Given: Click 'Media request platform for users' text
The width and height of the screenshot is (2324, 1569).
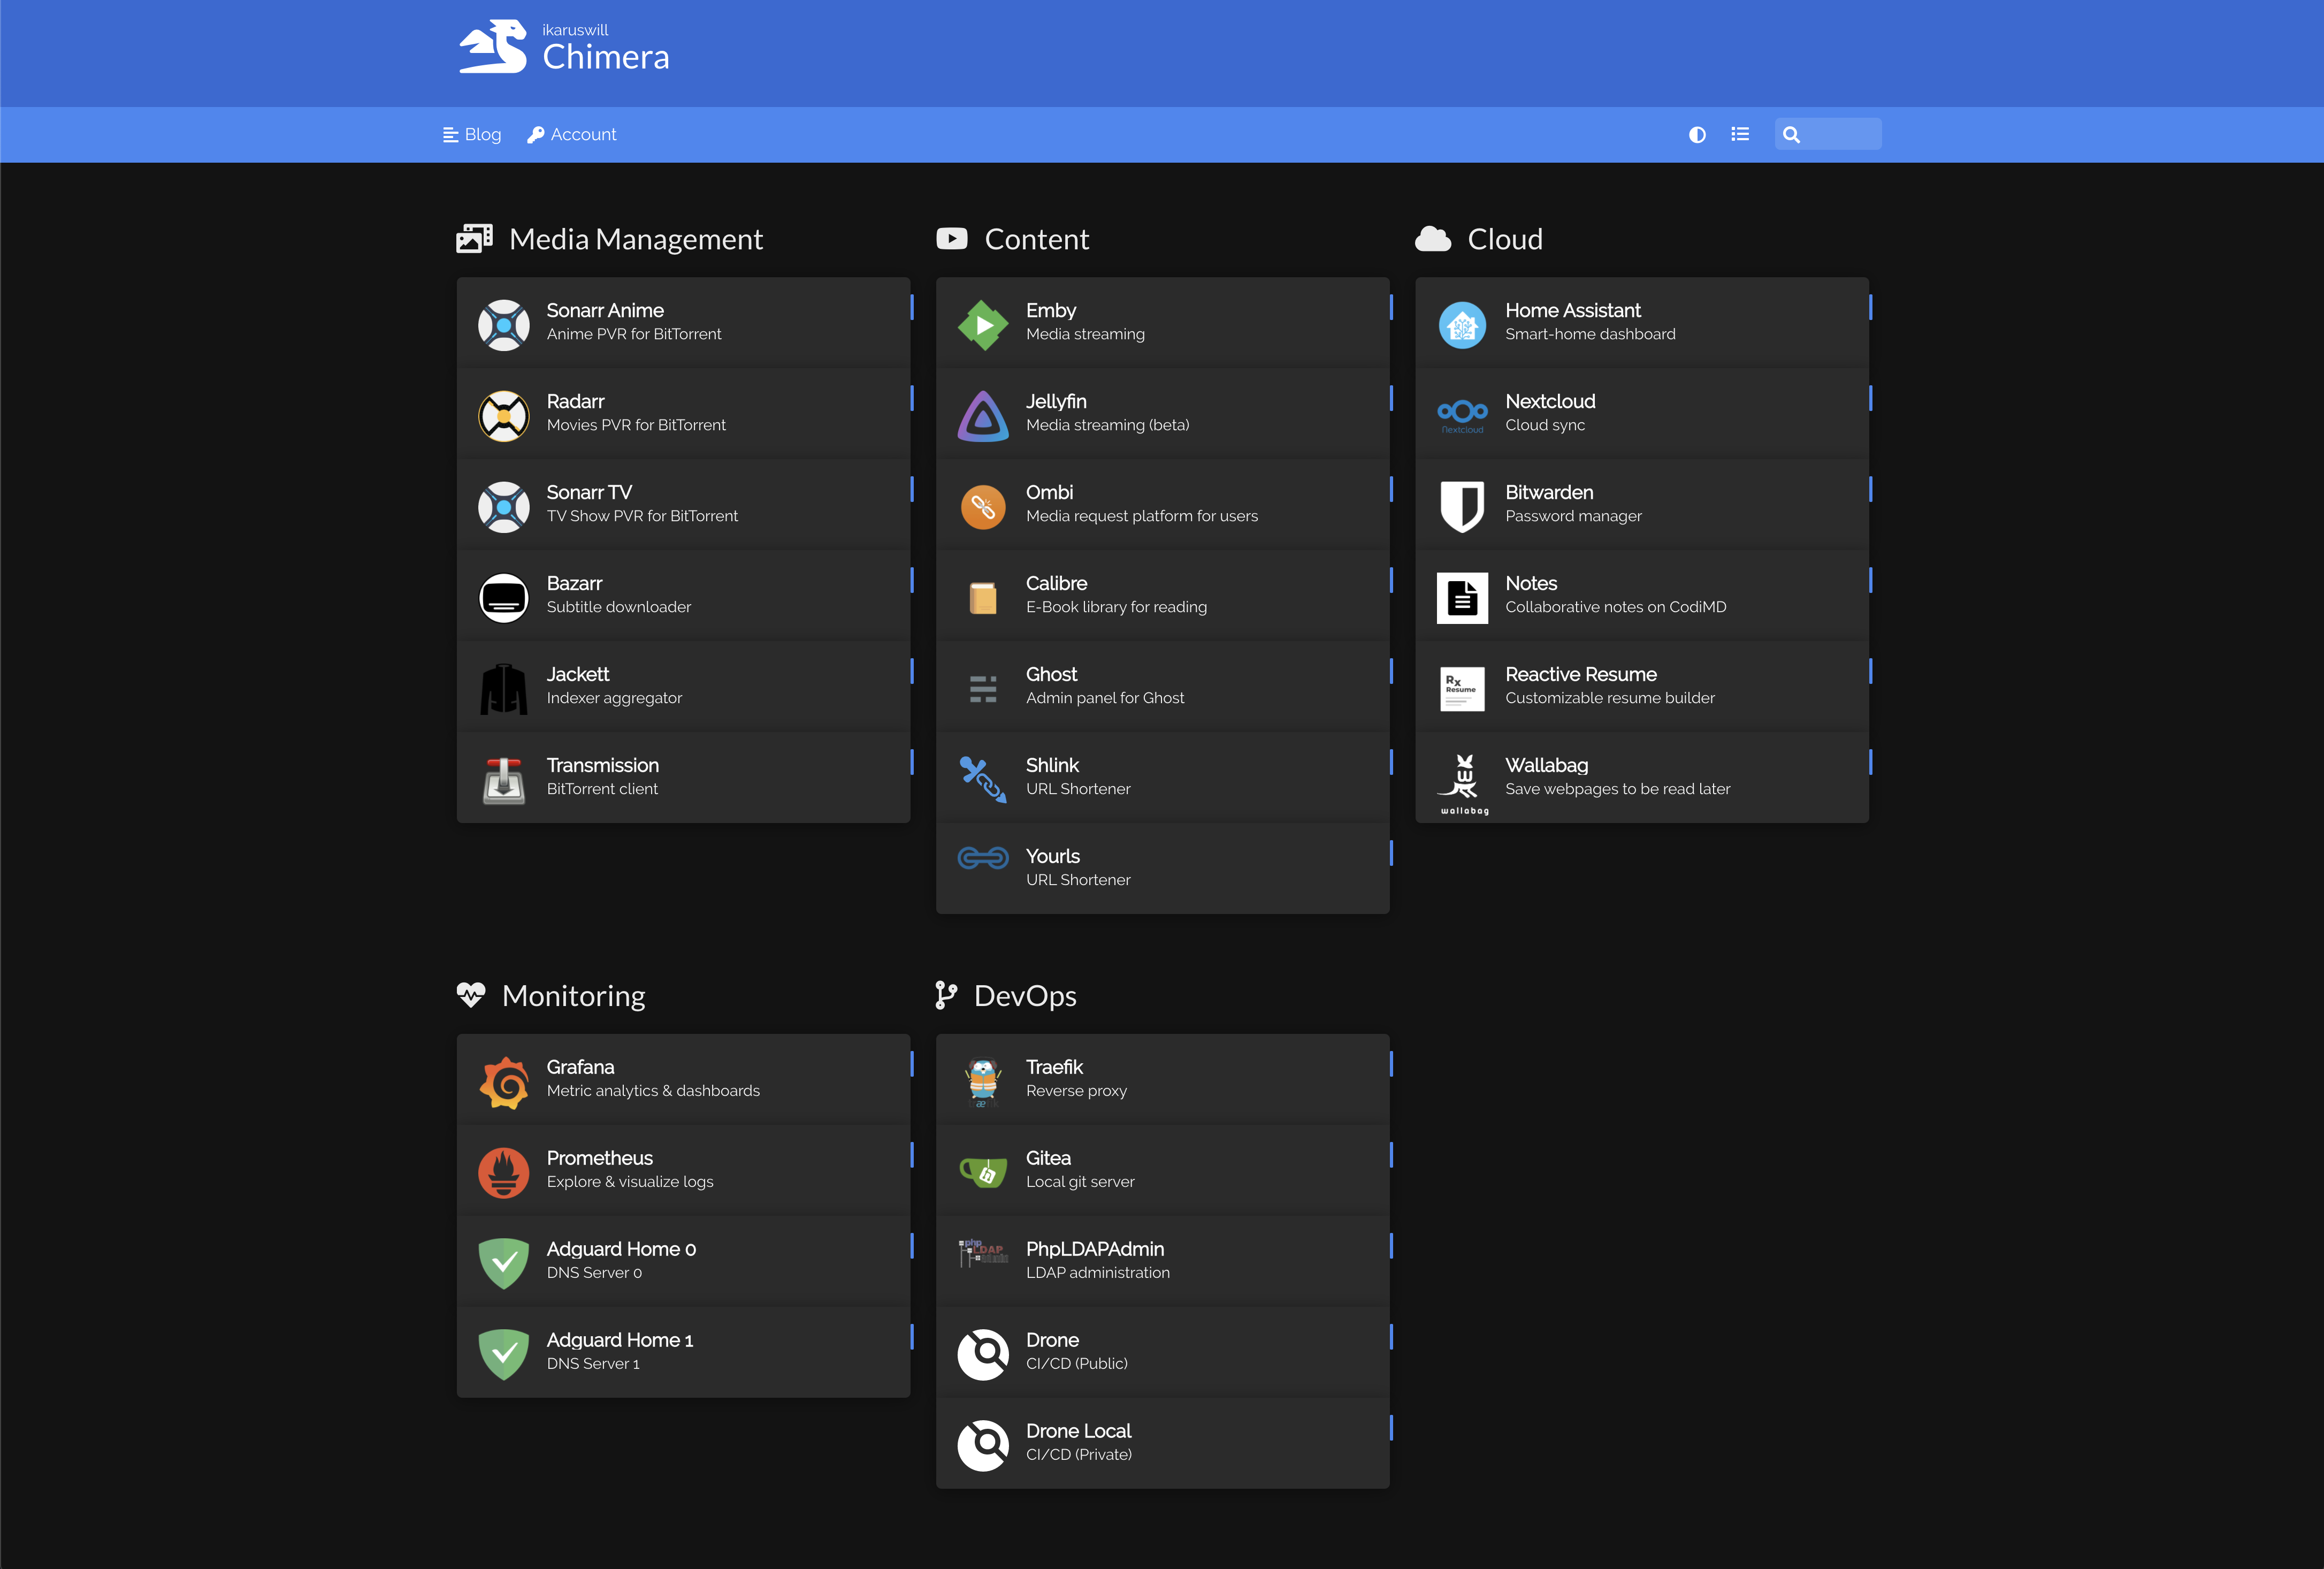Looking at the screenshot, I should (1142, 516).
